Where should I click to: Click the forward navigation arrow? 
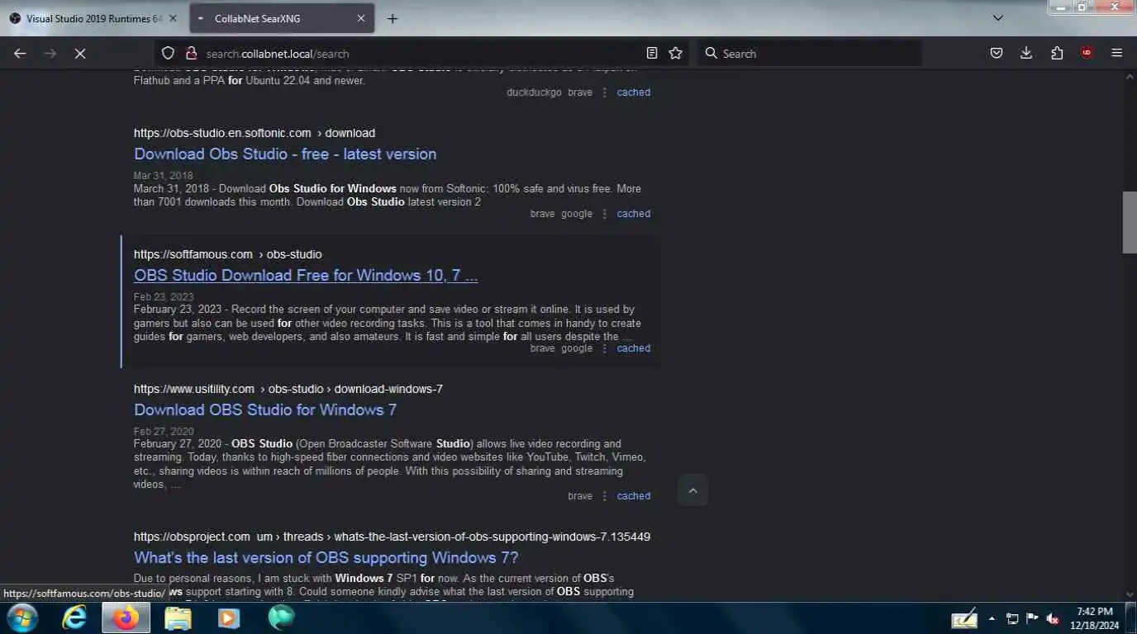pos(50,53)
